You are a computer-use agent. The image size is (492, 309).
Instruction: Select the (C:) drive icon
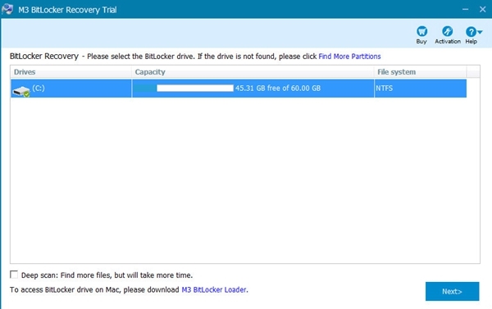coord(21,91)
